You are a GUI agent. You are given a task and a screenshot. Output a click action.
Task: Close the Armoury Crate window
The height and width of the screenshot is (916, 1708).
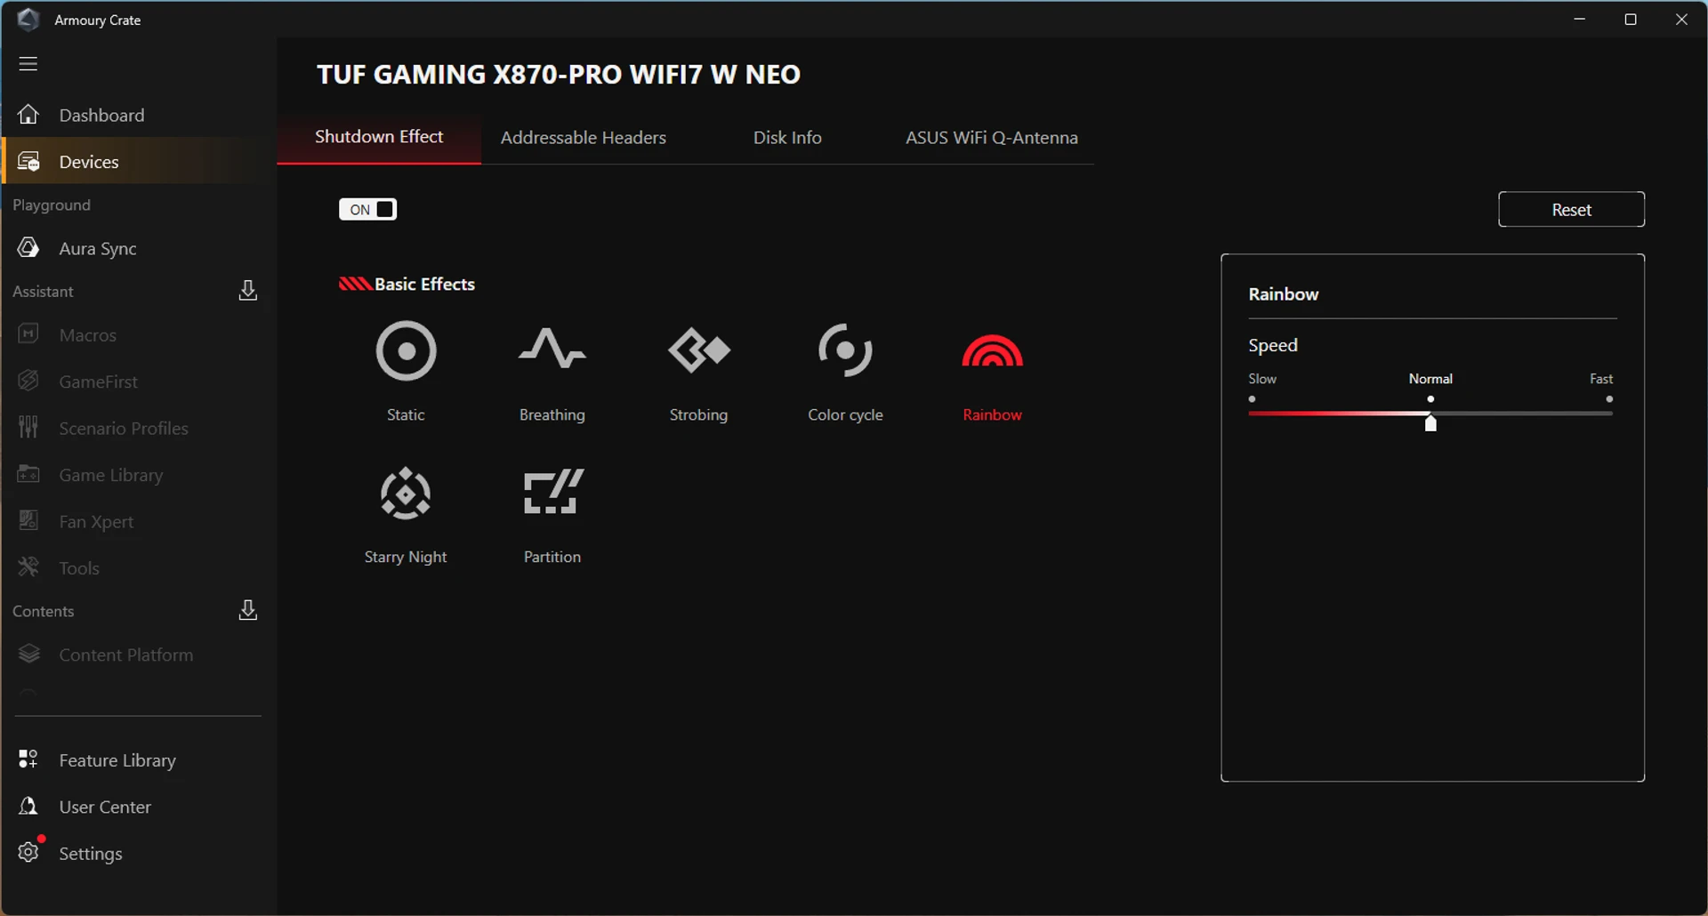pyautogui.click(x=1681, y=19)
